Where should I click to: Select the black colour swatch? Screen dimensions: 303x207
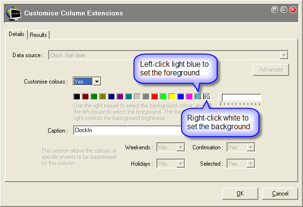point(77,97)
